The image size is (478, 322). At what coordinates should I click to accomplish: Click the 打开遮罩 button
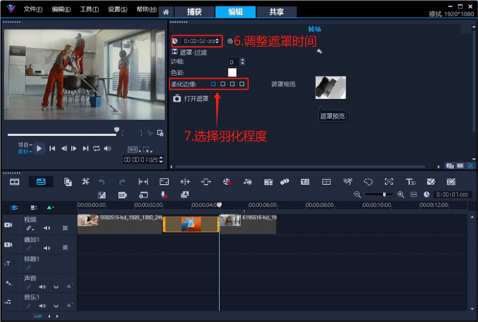tap(198, 98)
